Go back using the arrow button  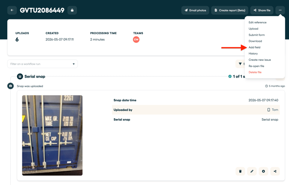12,10
